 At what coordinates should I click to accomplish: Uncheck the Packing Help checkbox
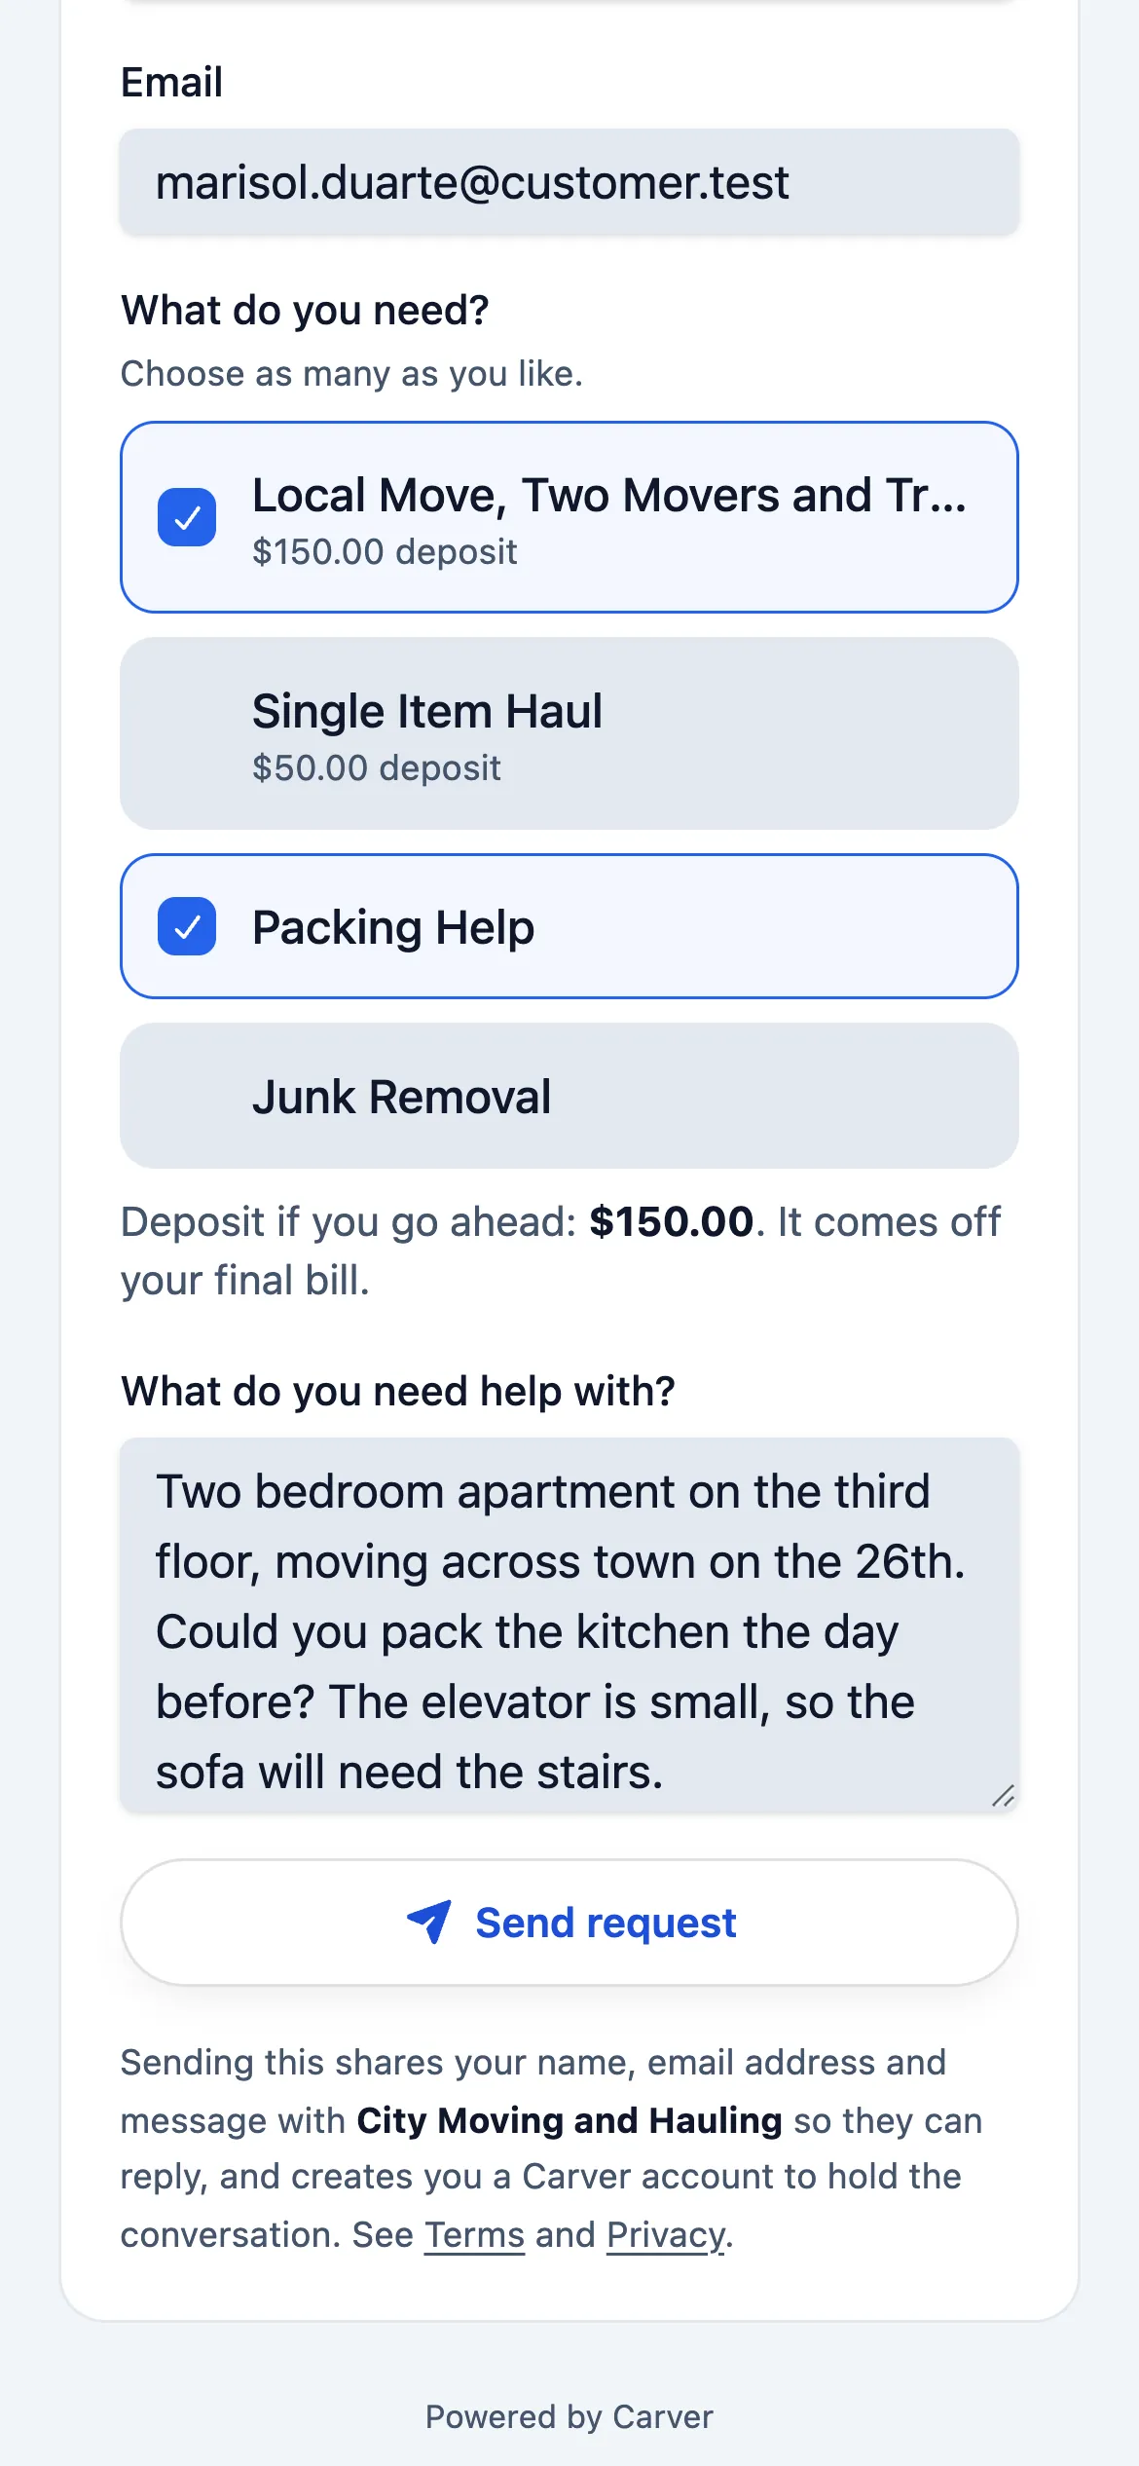click(187, 926)
